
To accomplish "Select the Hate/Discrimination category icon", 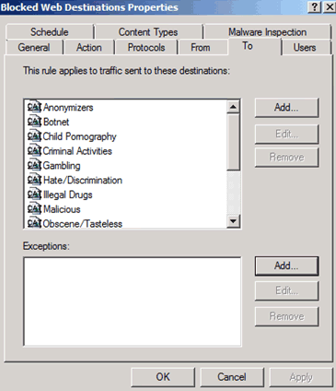I will 34,180.
